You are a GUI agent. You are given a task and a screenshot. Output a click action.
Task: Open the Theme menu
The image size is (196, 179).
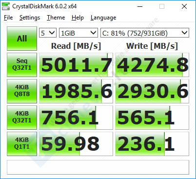tap(56, 18)
